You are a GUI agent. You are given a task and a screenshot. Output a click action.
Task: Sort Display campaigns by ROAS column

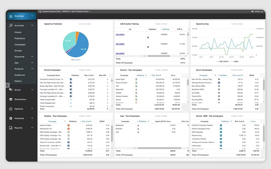tap(102, 121)
